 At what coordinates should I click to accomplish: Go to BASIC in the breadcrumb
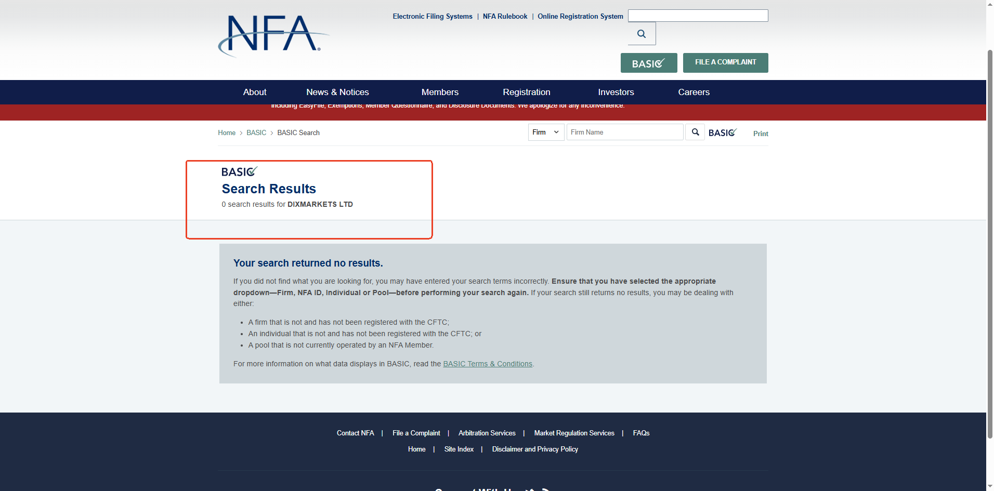(256, 133)
